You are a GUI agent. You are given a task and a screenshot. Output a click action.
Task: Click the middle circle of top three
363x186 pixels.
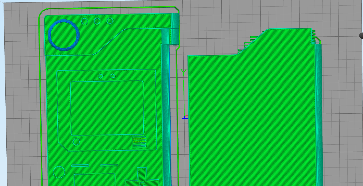pos(97,21)
